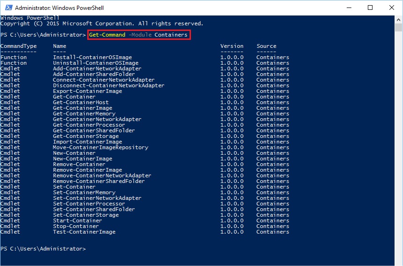Minimize the PowerShell window
403x266 pixels.
click(349, 8)
